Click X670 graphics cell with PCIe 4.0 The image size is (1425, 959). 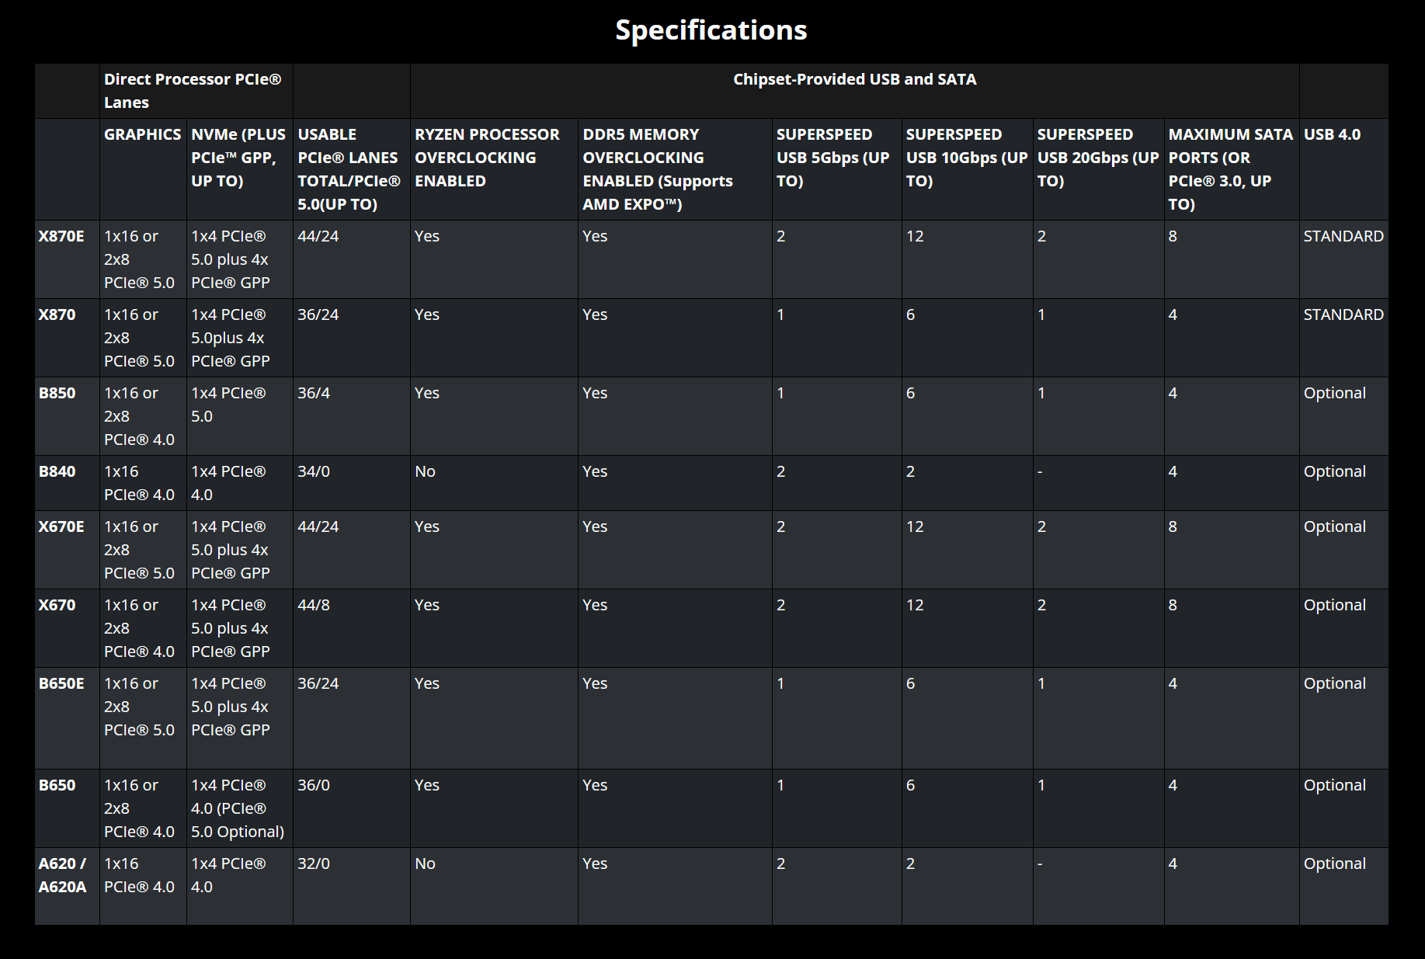point(143,628)
